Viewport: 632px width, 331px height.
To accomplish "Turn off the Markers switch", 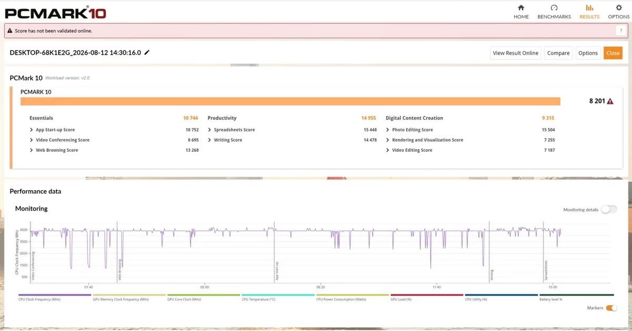I will click(x=611, y=308).
